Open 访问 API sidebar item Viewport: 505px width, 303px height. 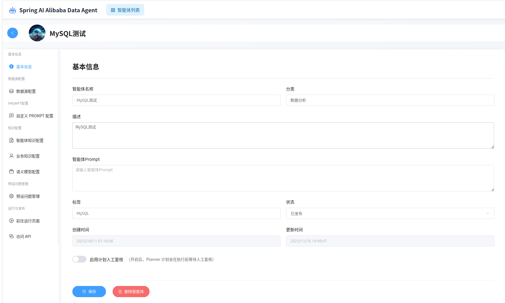[23, 237]
